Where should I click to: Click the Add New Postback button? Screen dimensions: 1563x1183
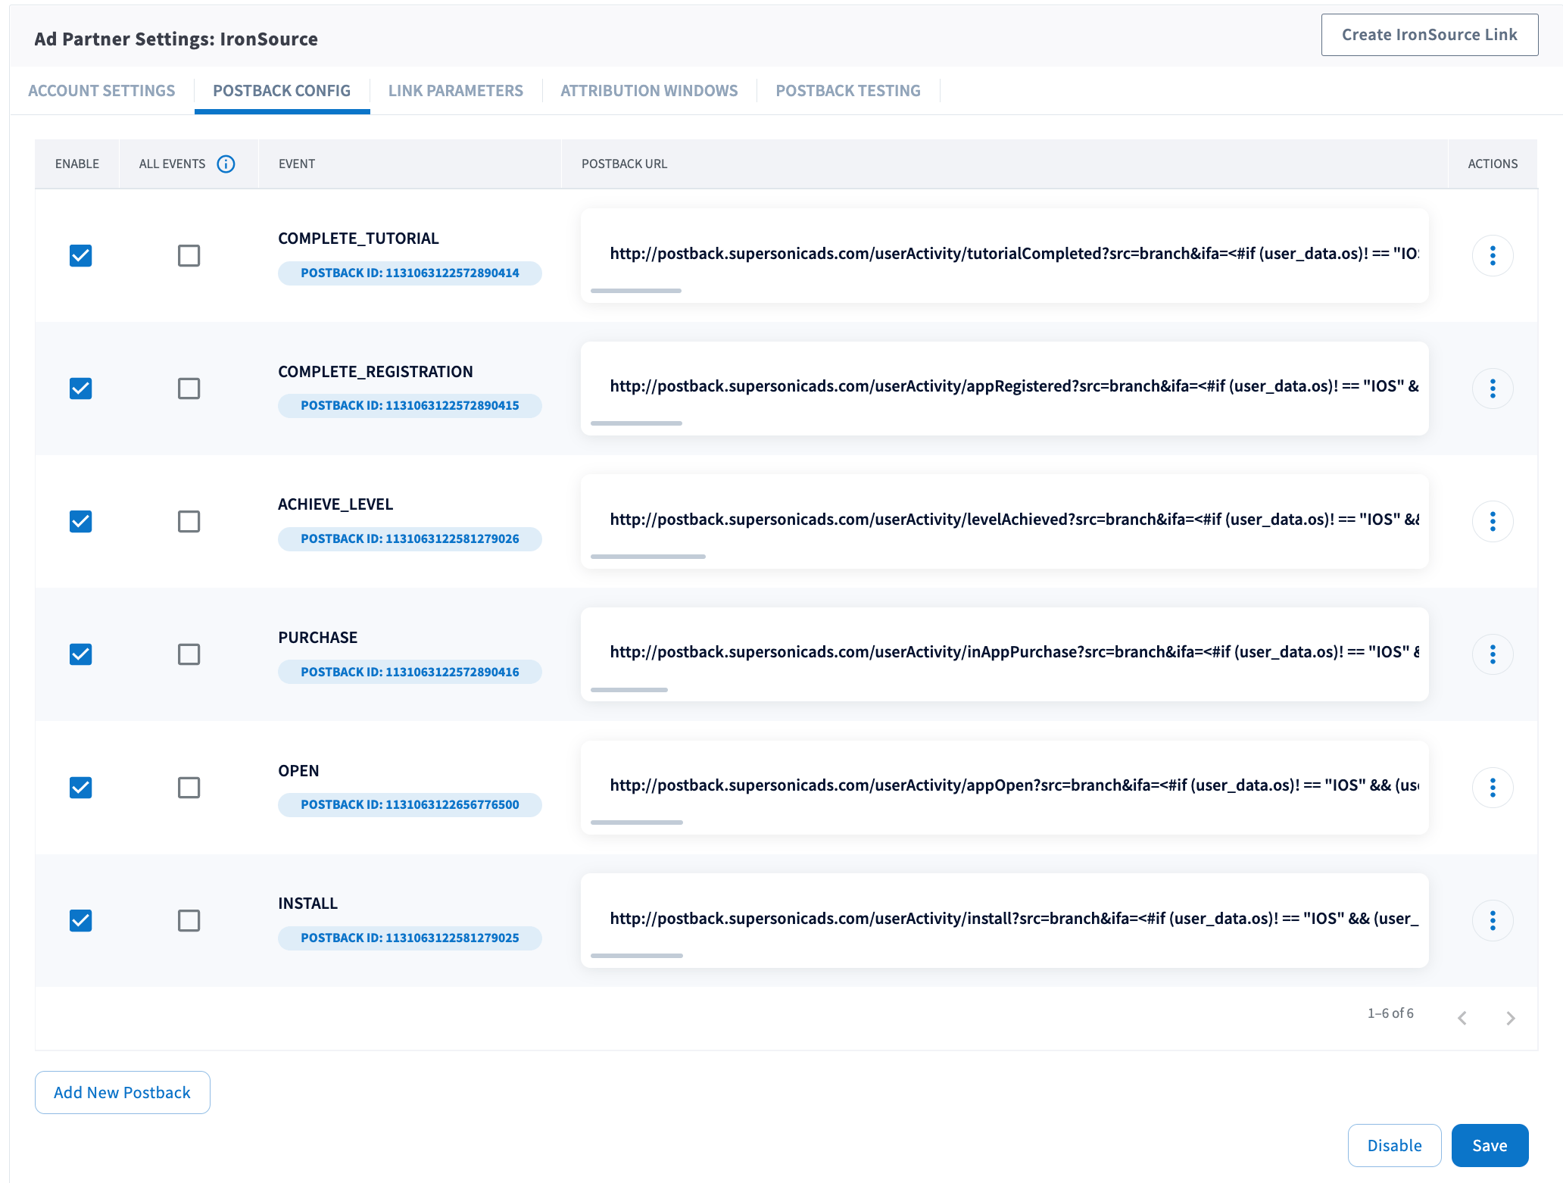point(122,1092)
